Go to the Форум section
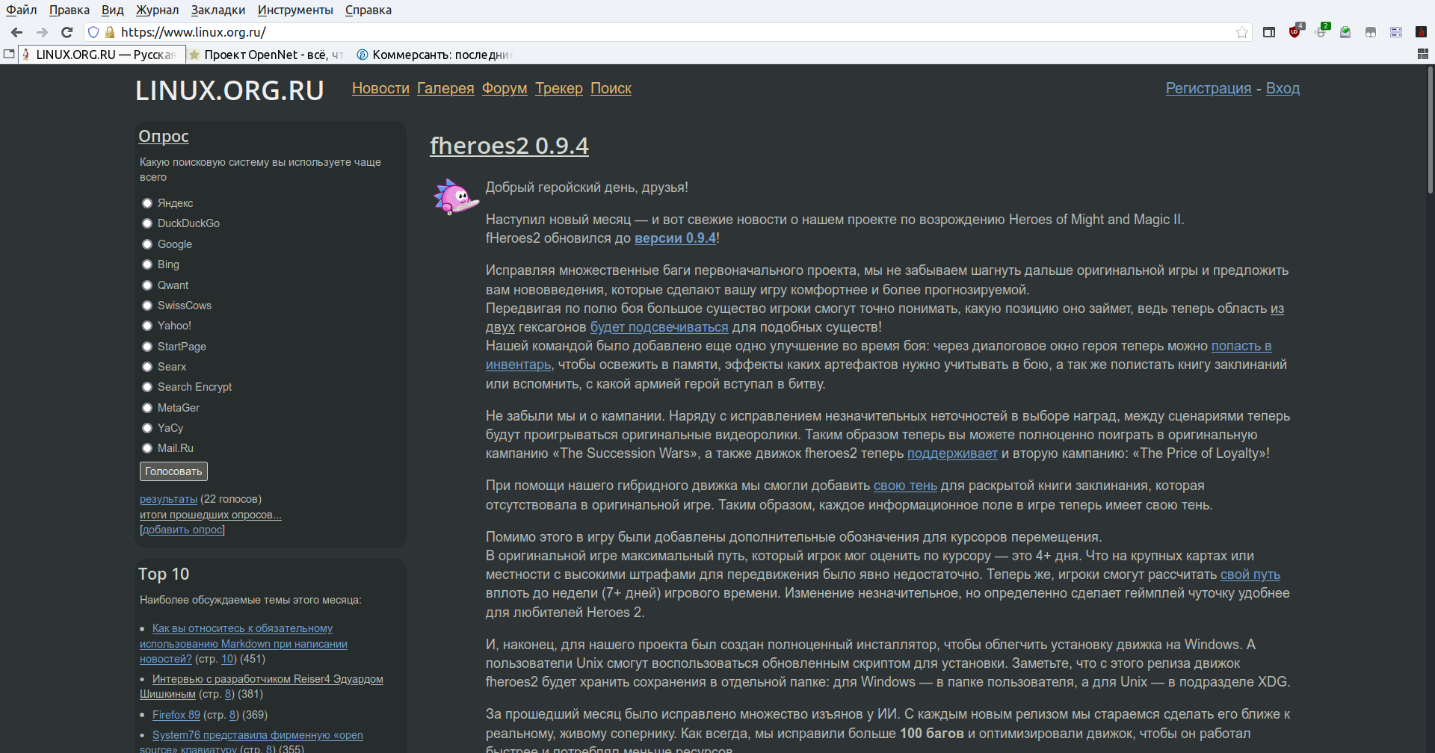This screenshot has height=753, width=1435. tap(504, 88)
